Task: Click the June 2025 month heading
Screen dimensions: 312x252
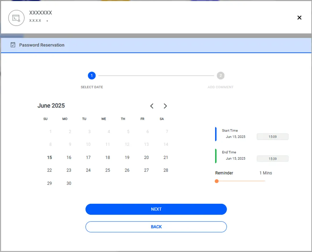Action: 51,105
